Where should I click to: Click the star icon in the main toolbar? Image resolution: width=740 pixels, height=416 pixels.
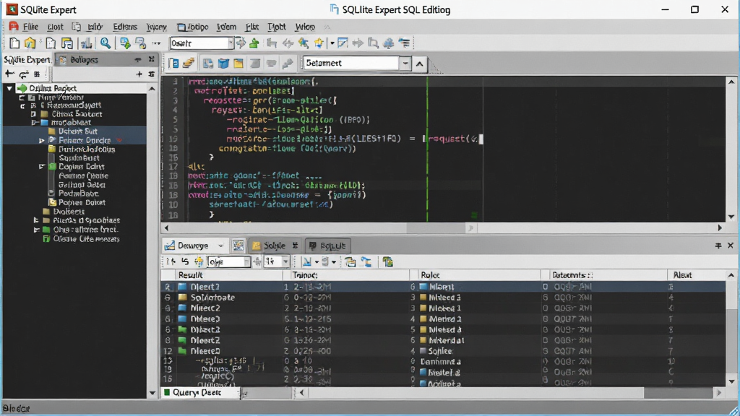319,43
